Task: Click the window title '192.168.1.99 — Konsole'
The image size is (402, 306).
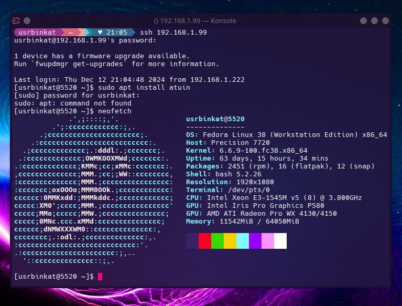Action: 195,21
